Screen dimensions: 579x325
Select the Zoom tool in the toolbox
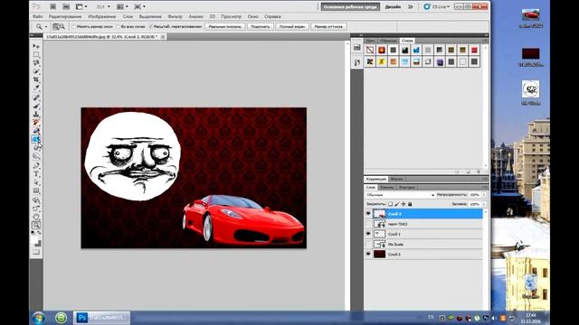click(36, 225)
